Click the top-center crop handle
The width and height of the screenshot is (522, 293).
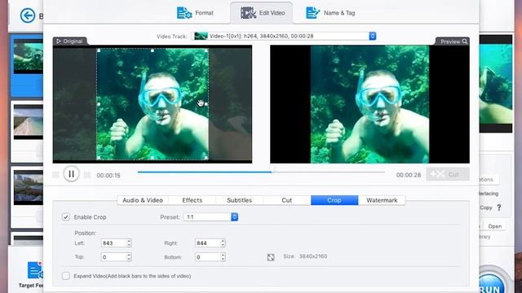(153, 50)
